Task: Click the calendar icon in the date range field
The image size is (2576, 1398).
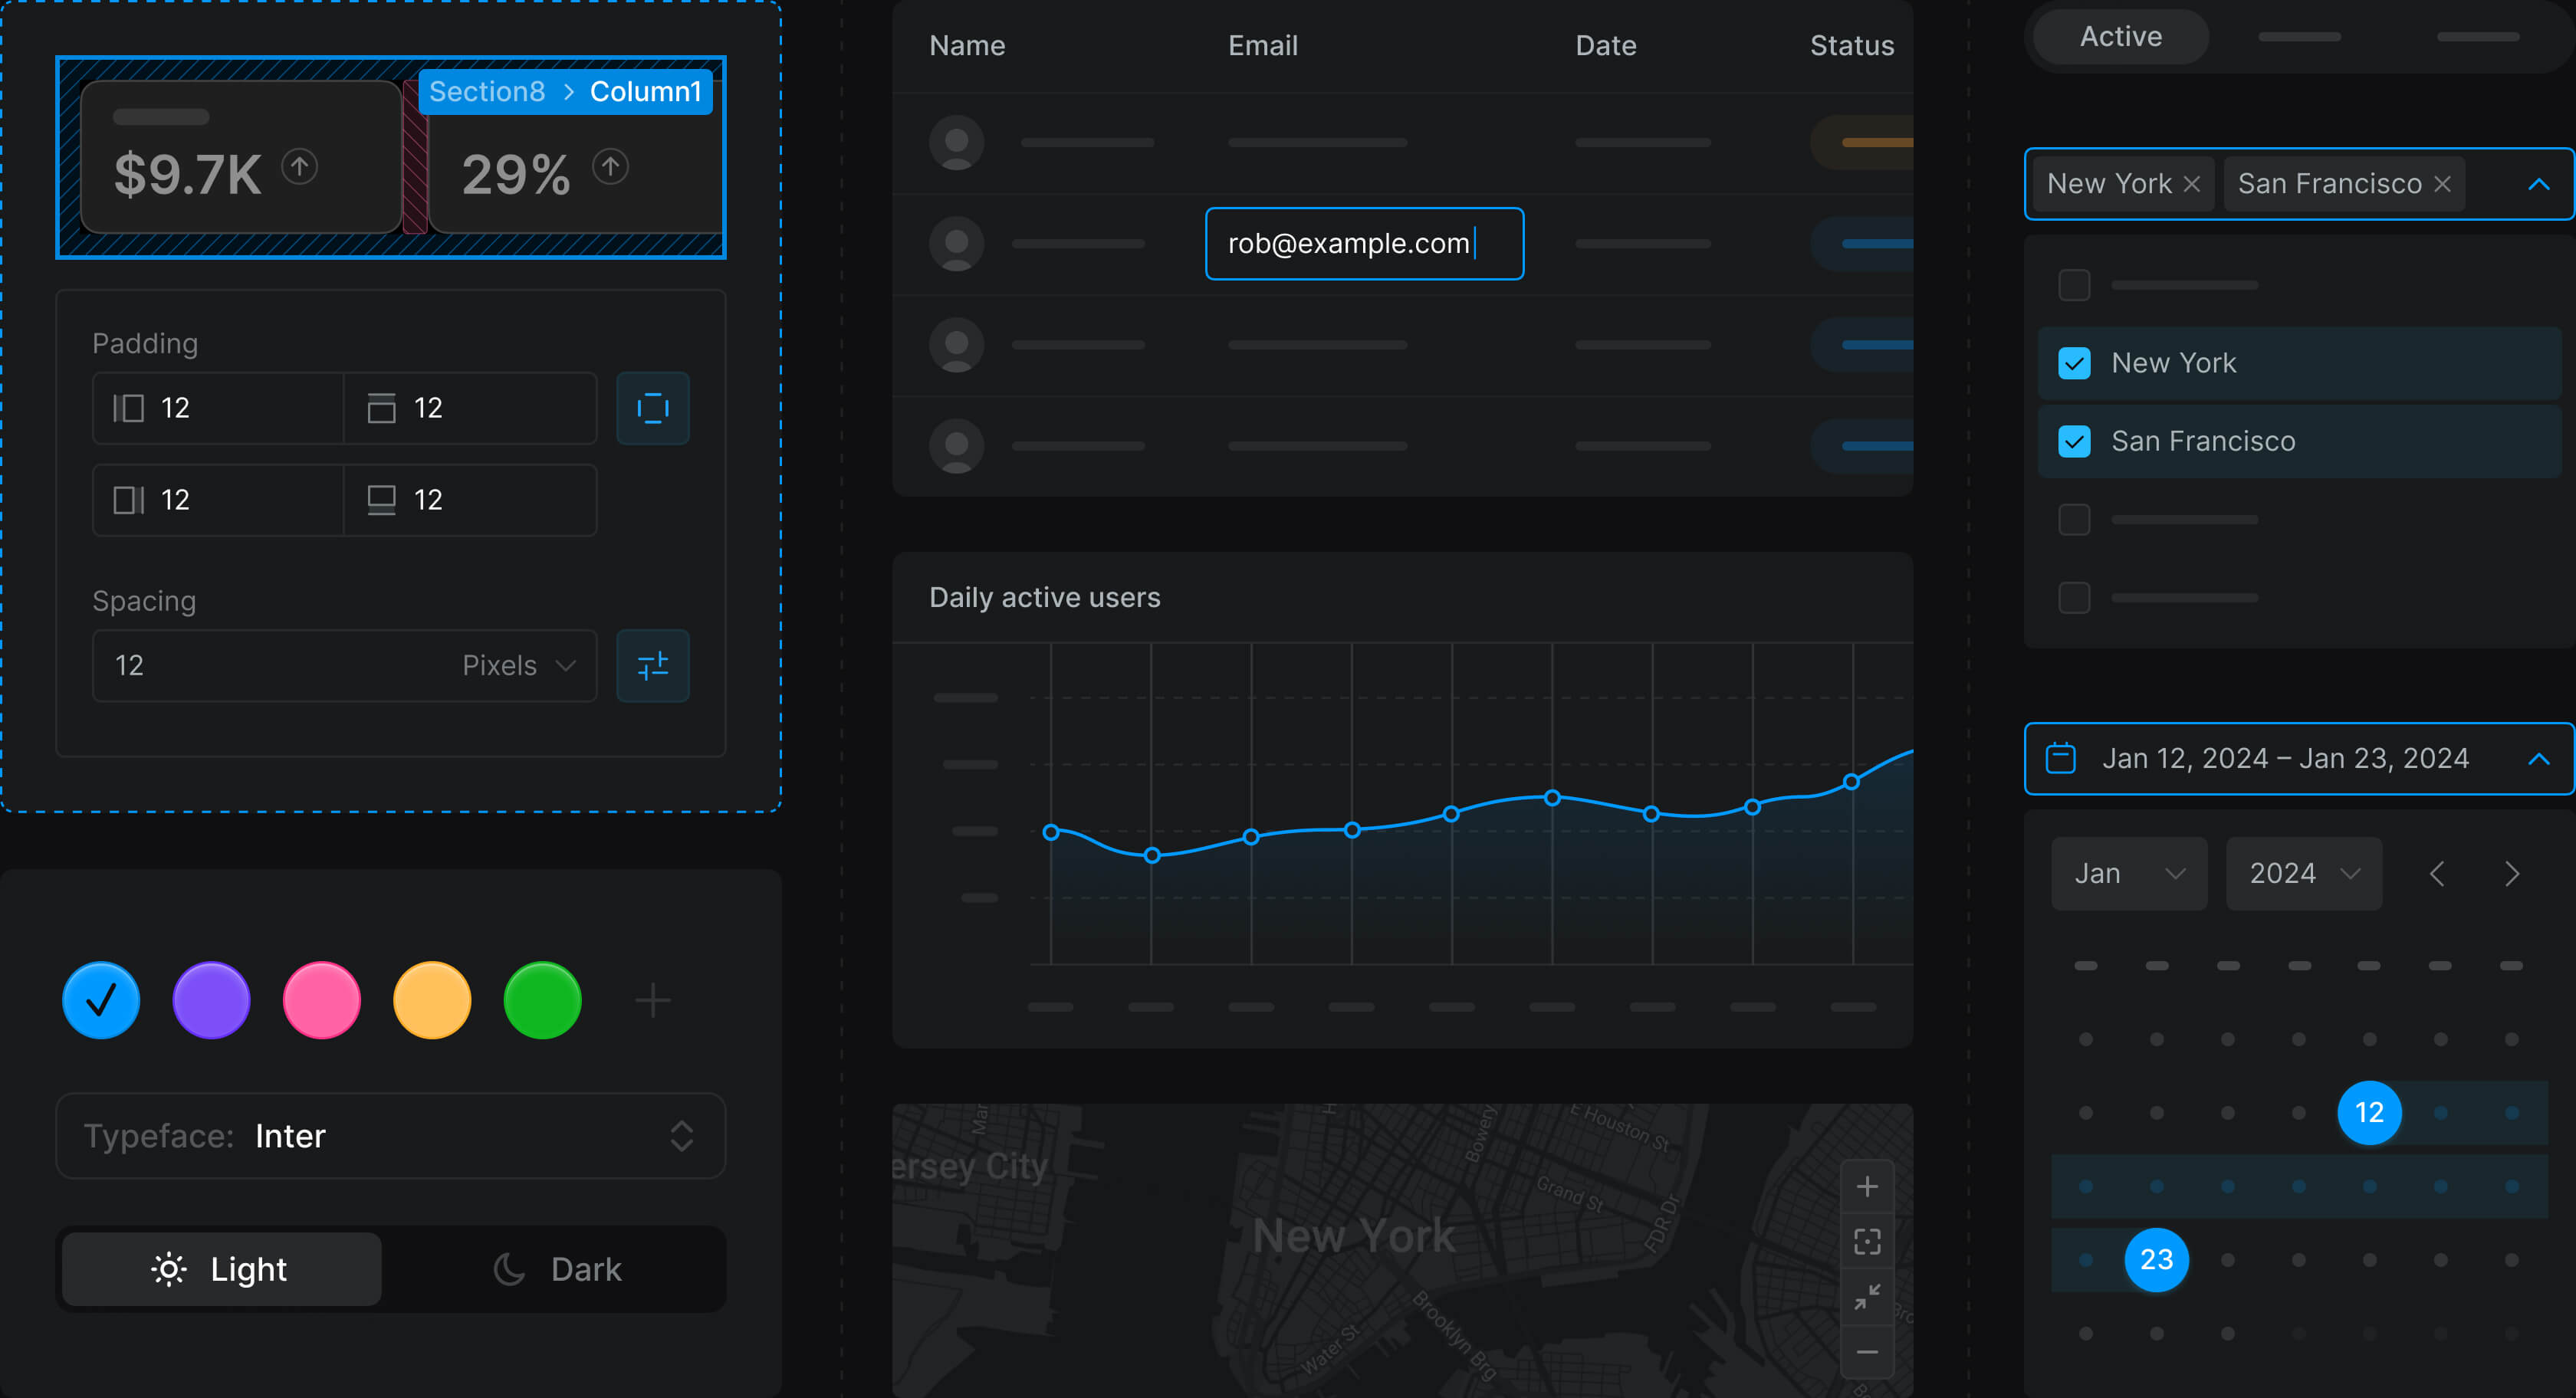Action: click(x=2060, y=758)
